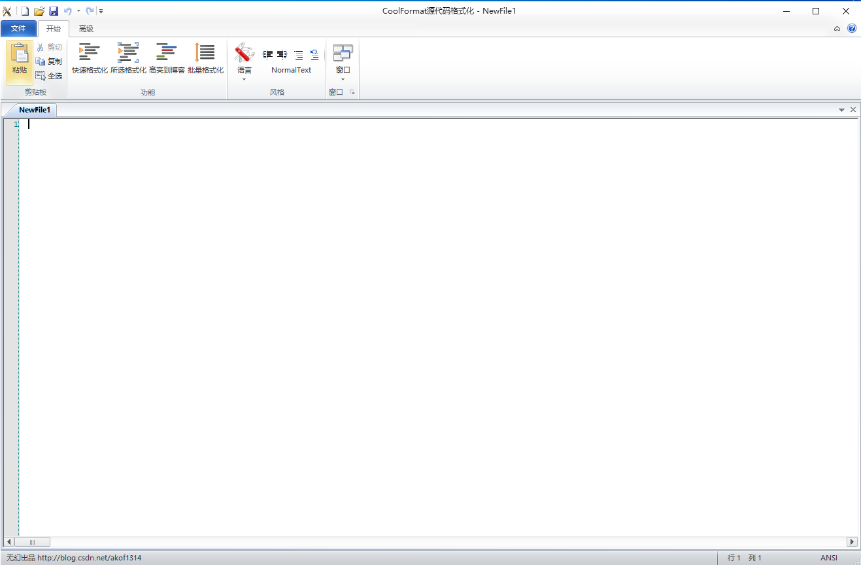Open the undo history dropdown arrow

78,11
